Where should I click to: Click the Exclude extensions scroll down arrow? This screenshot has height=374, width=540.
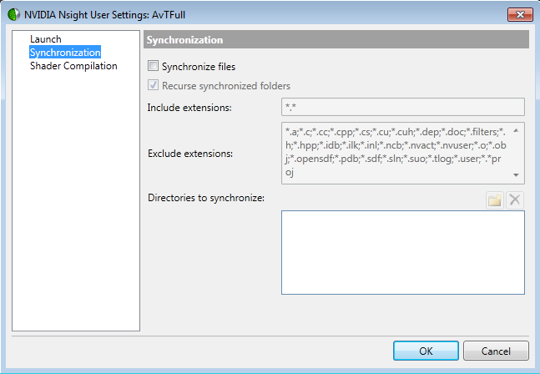[x=516, y=175]
